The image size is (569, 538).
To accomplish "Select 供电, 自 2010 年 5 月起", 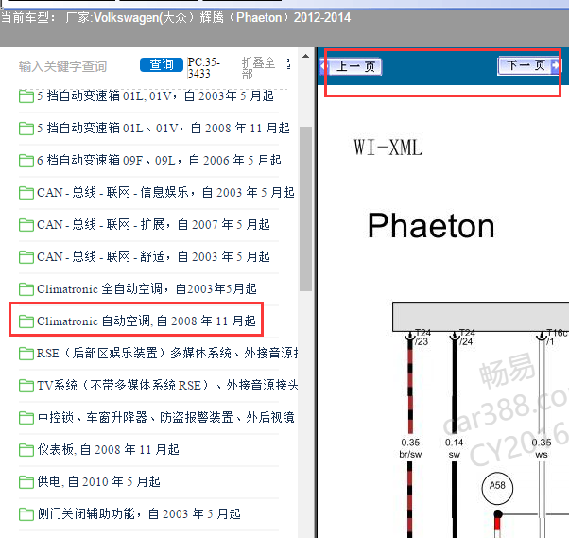I will 98,481.
